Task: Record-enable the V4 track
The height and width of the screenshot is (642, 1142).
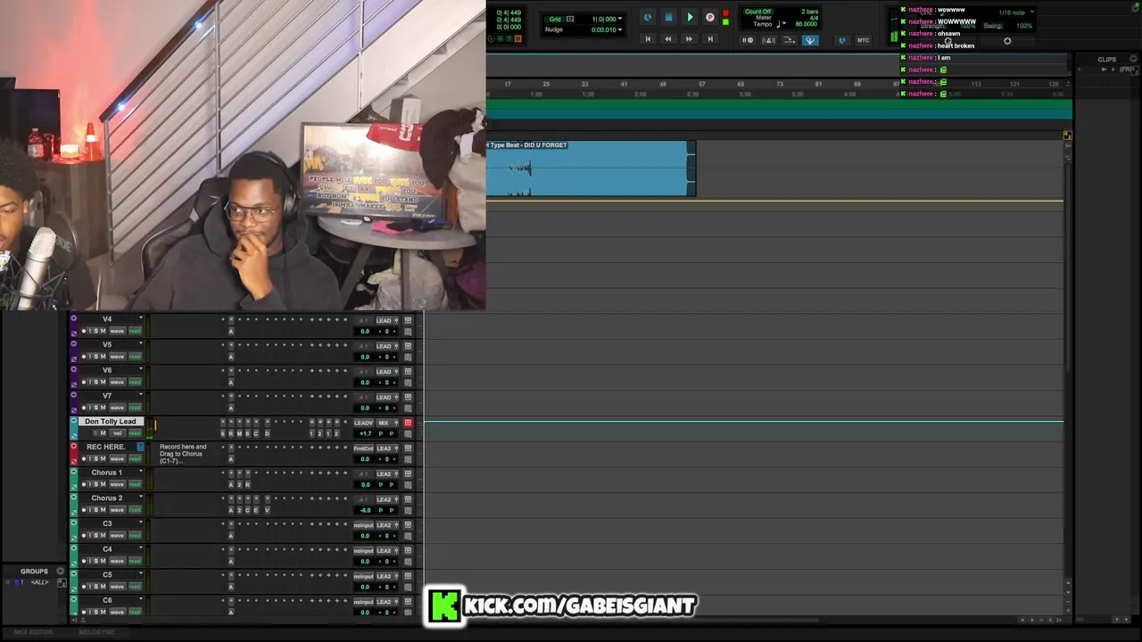Action: [84, 332]
